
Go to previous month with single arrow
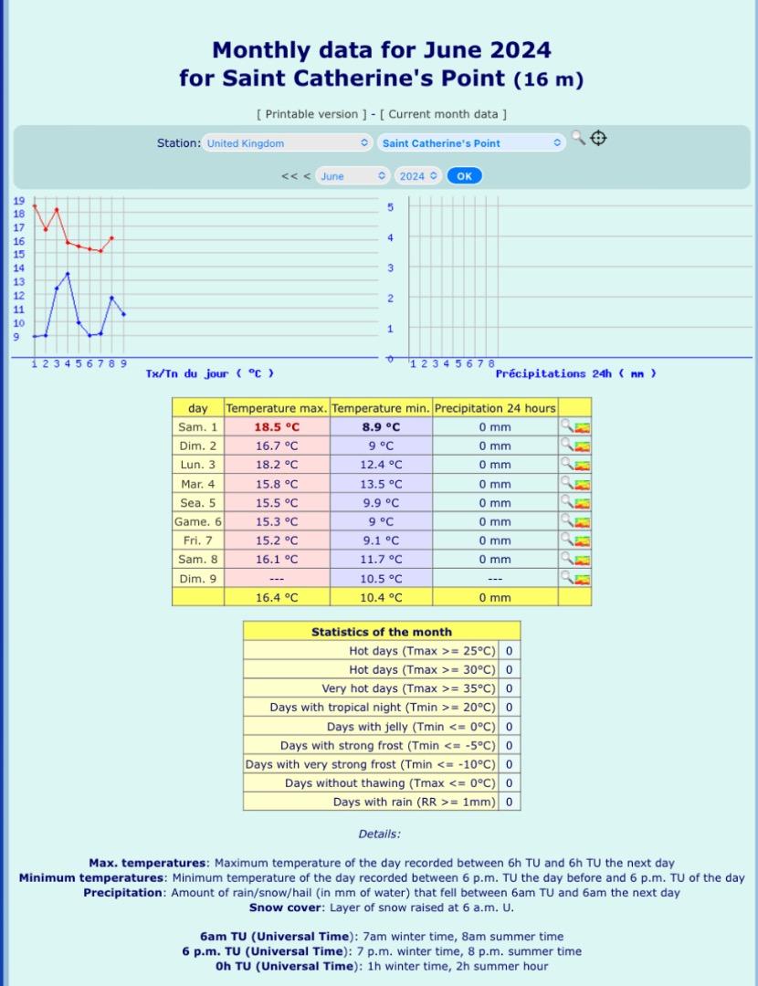pyautogui.click(x=307, y=176)
